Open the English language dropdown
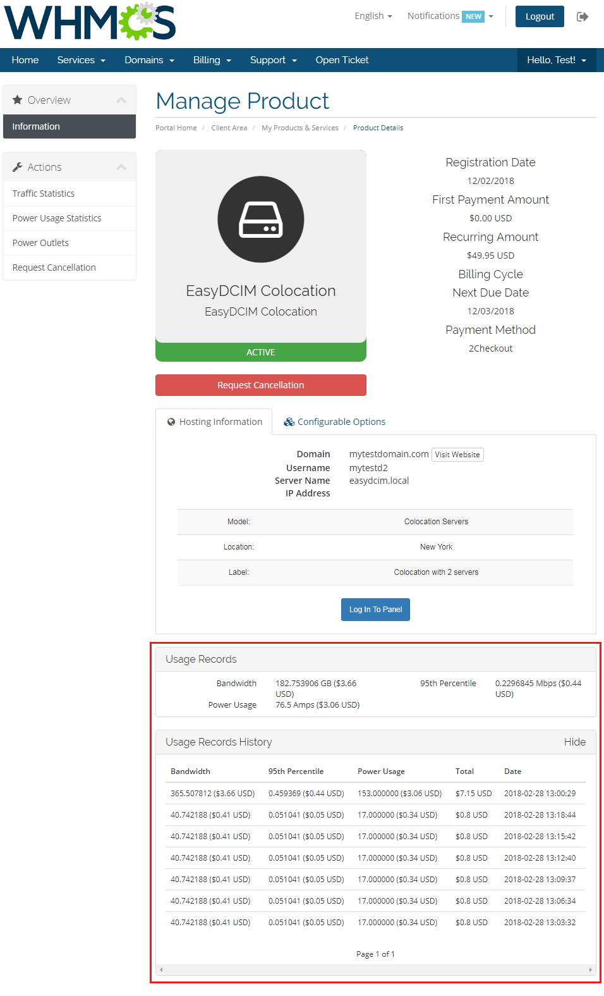 pos(373,16)
